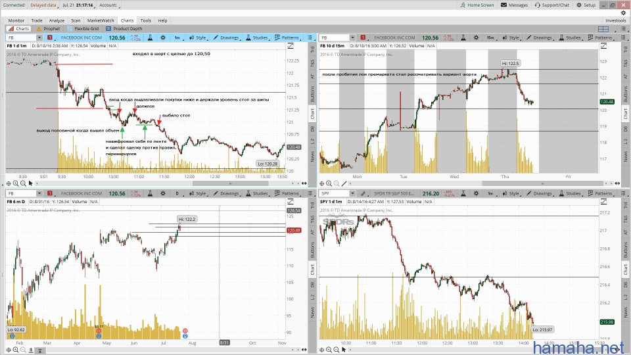Click the small gear icon above Investools

623,13
